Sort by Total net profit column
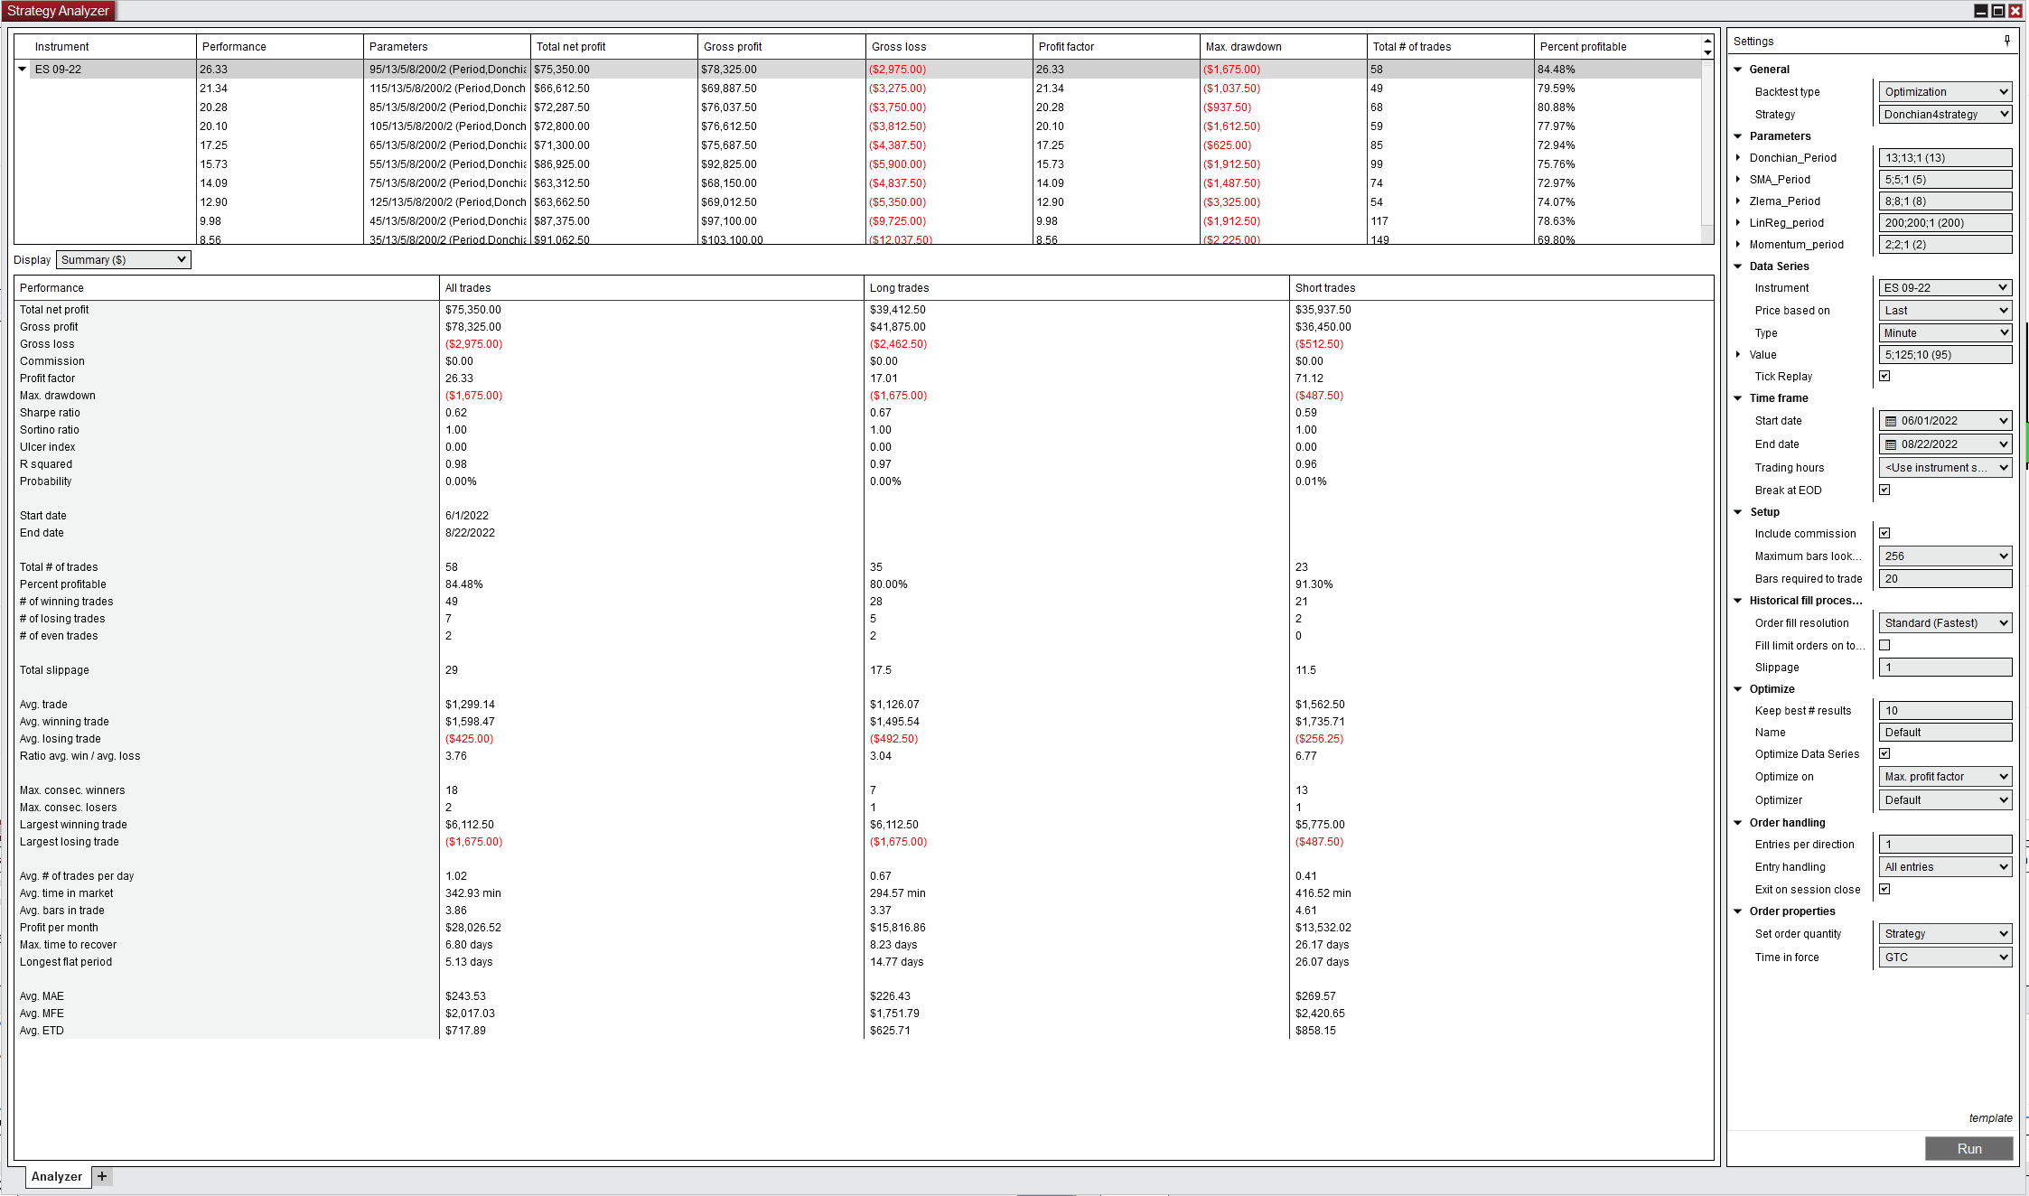This screenshot has height=1196, width=2029. (x=614, y=46)
